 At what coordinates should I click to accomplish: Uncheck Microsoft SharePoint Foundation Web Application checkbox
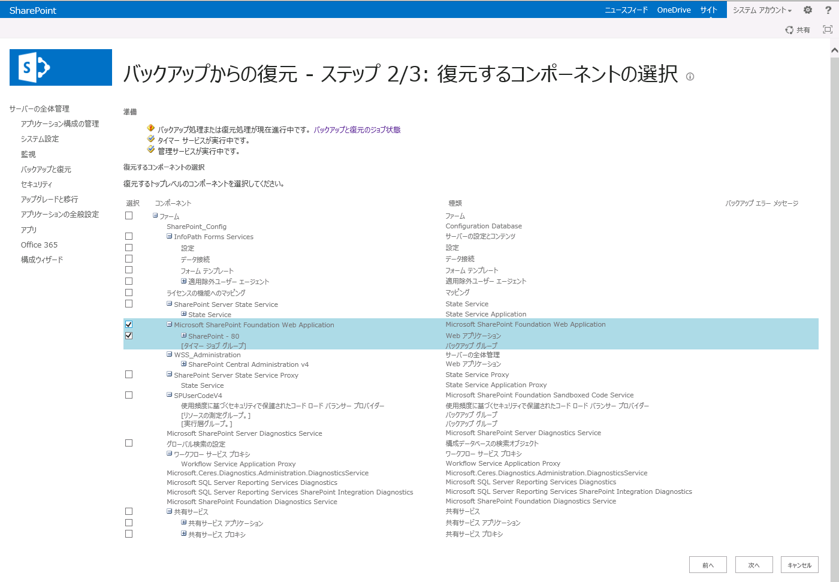point(129,324)
